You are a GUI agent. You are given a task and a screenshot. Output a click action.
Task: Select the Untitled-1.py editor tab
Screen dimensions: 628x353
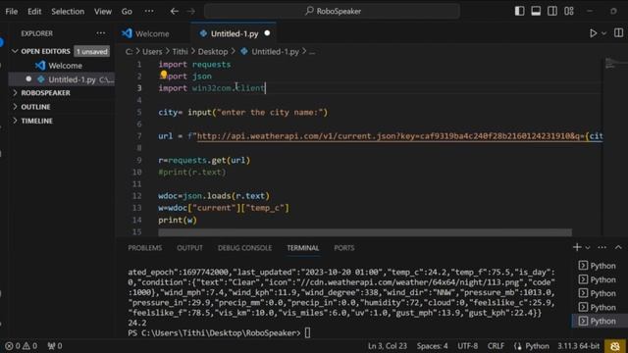coord(235,33)
